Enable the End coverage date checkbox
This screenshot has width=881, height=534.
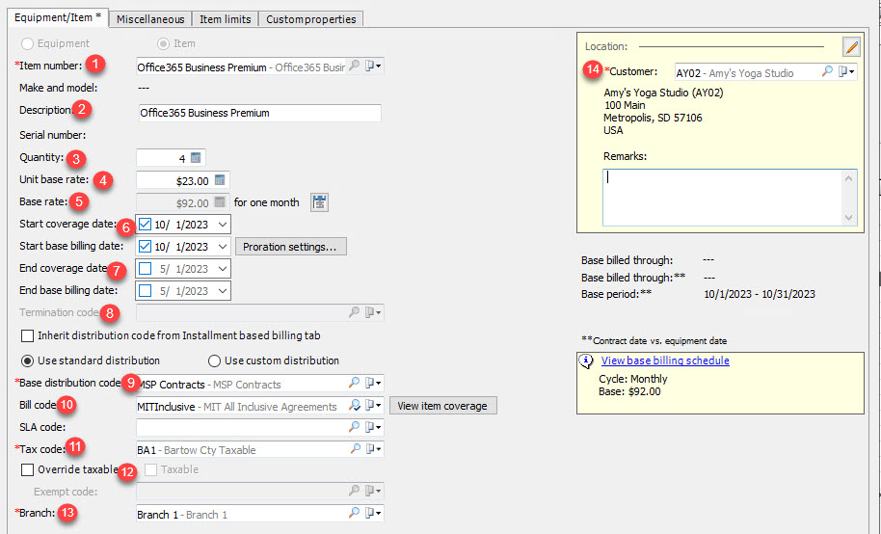pyautogui.click(x=145, y=268)
